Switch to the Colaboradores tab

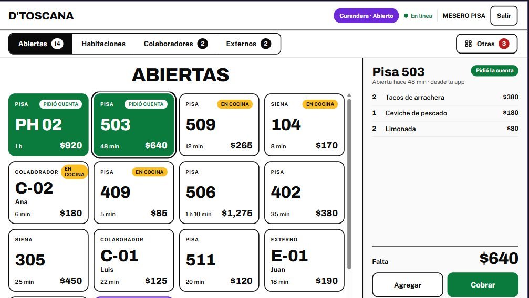pos(175,44)
